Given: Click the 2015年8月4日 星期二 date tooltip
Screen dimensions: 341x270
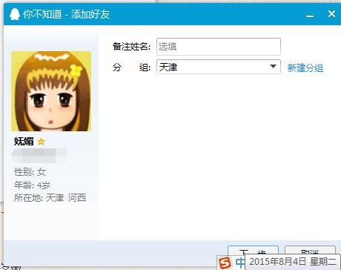Looking at the screenshot, I should point(293,262).
